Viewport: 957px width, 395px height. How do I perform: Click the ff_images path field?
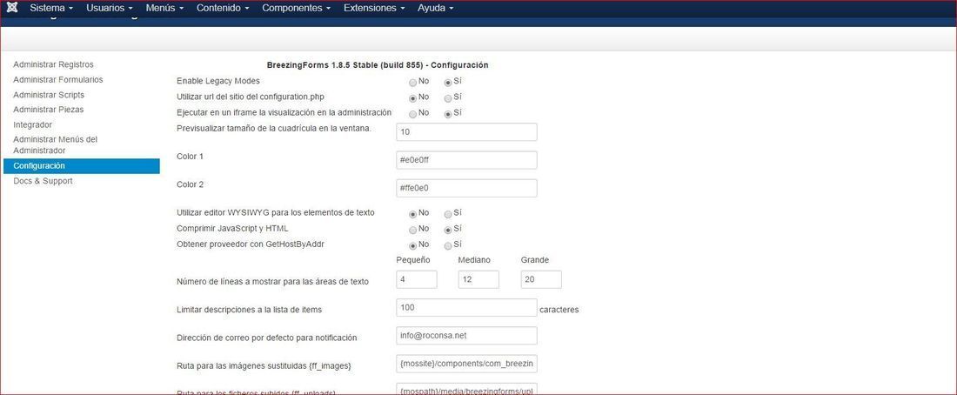point(466,364)
